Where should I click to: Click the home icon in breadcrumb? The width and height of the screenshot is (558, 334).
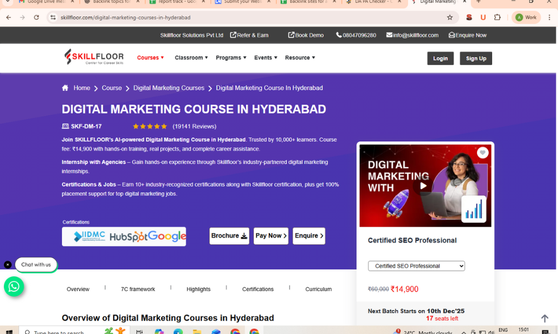click(x=65, y=88)
